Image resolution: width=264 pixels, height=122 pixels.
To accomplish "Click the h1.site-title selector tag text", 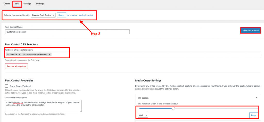I will (x=12, y=54).
